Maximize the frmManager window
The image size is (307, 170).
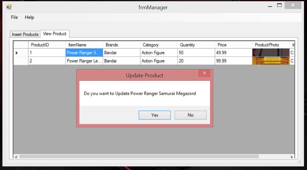click(279, 5)
